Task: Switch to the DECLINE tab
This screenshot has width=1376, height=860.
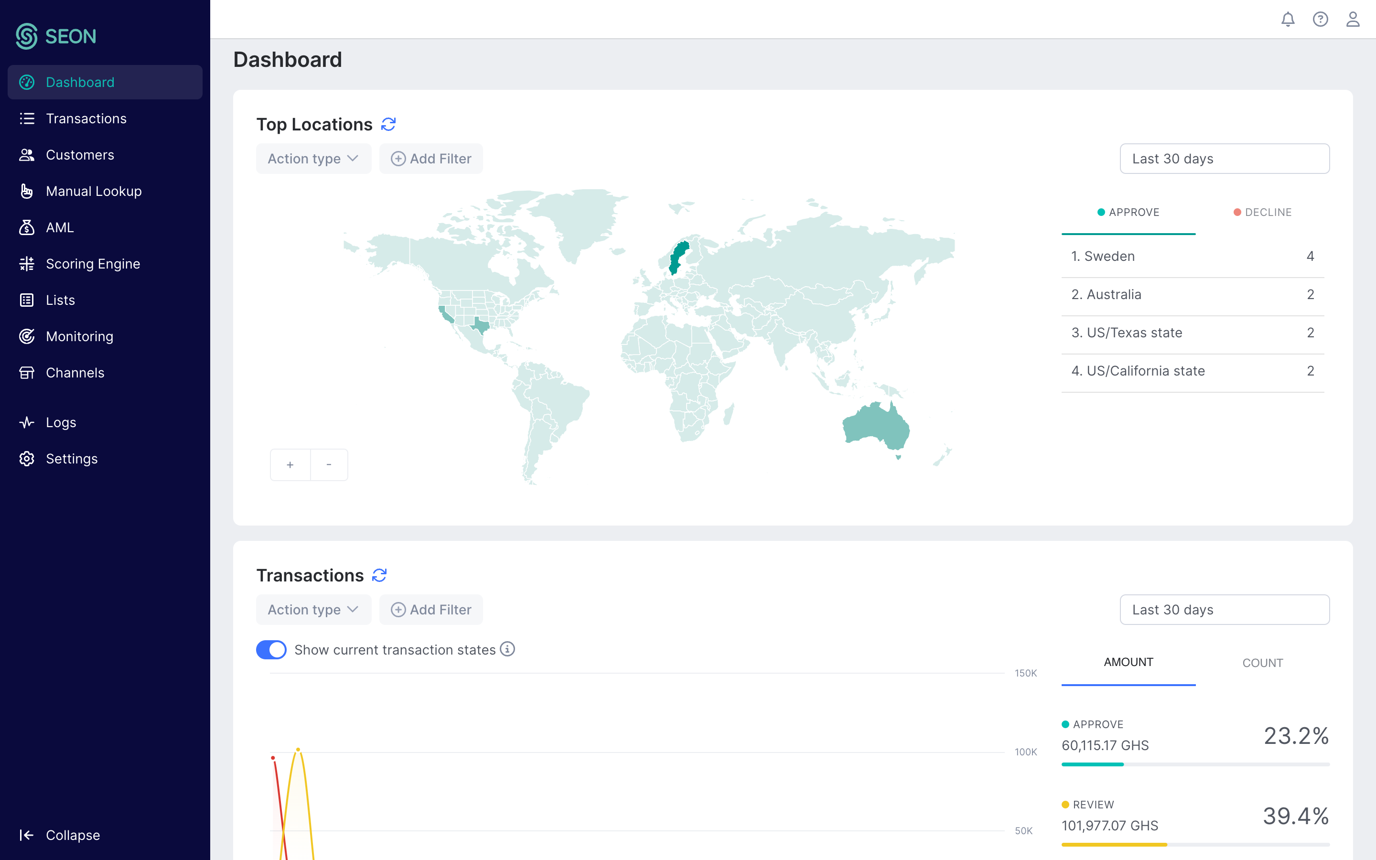Action: point(1262,212)
